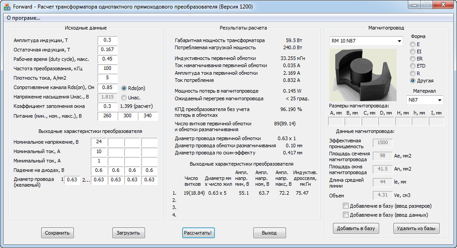Click the 'Загрузить' button
Image resolution: width=457 pixels, height=248 pixels.
[128, 233]
